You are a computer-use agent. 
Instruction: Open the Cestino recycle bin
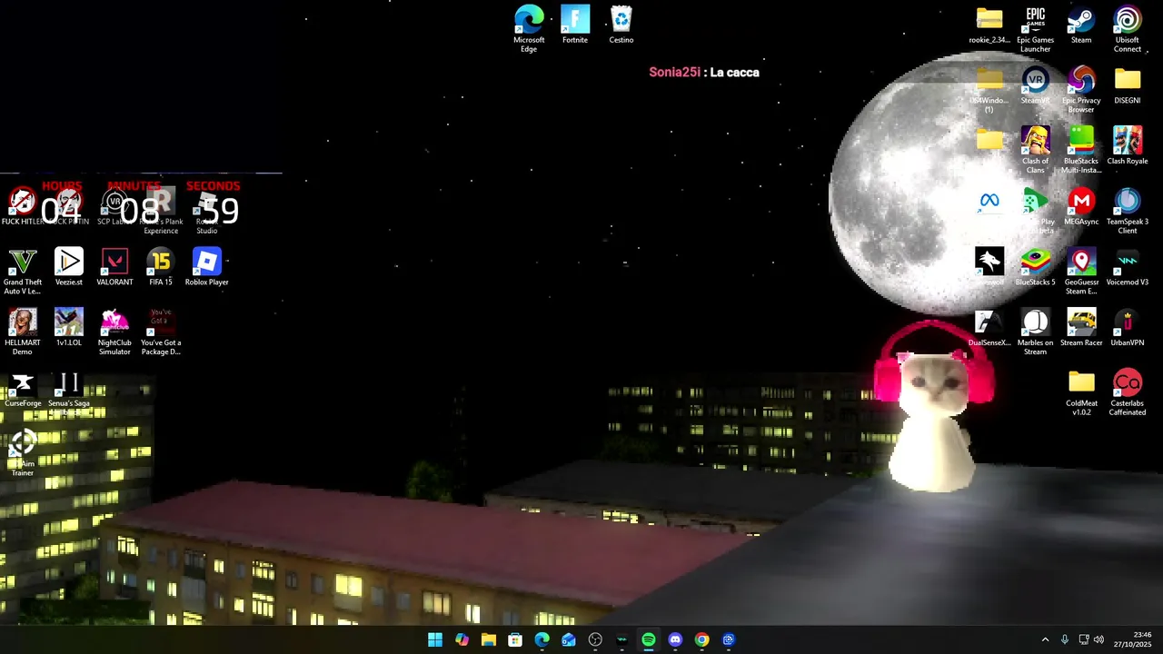621,25
